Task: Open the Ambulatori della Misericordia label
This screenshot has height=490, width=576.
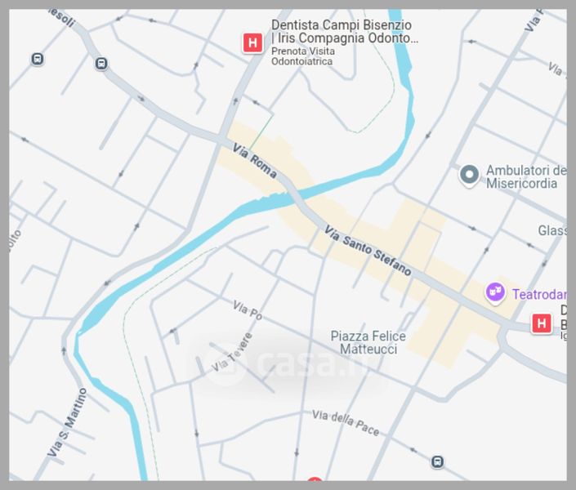Action: click(x=525, y=176)
